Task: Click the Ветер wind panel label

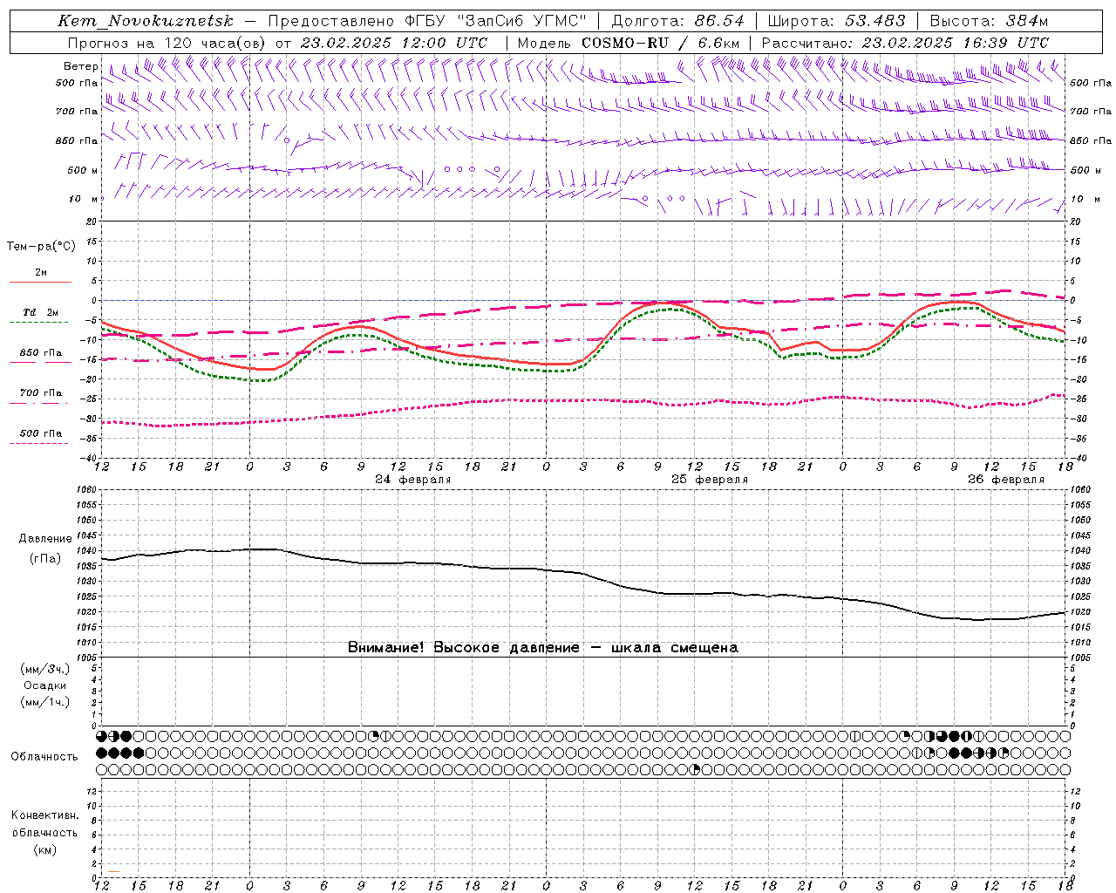Action: point(80,66)
